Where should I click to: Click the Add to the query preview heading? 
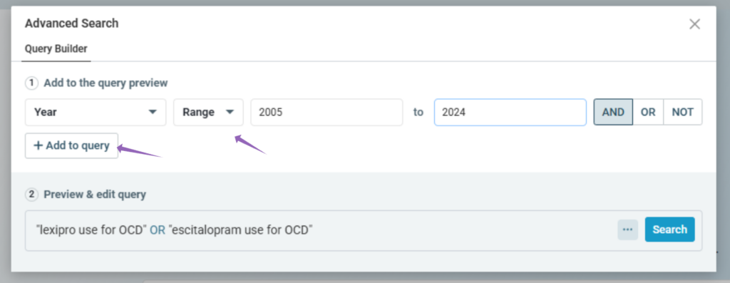106,83
